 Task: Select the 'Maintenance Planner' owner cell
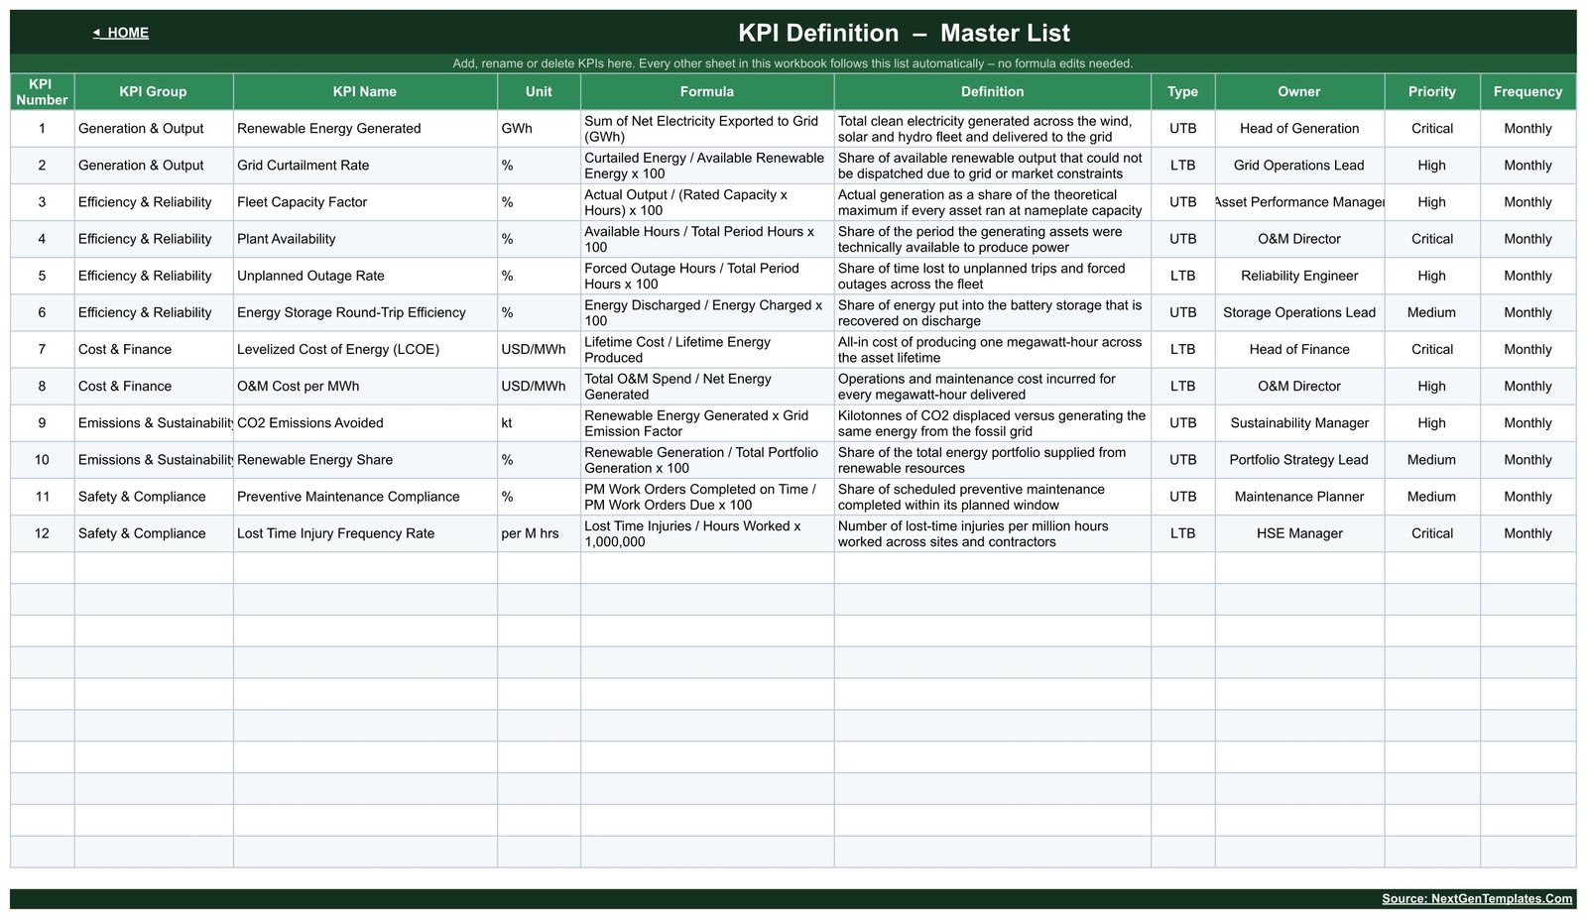(1299, 496)
